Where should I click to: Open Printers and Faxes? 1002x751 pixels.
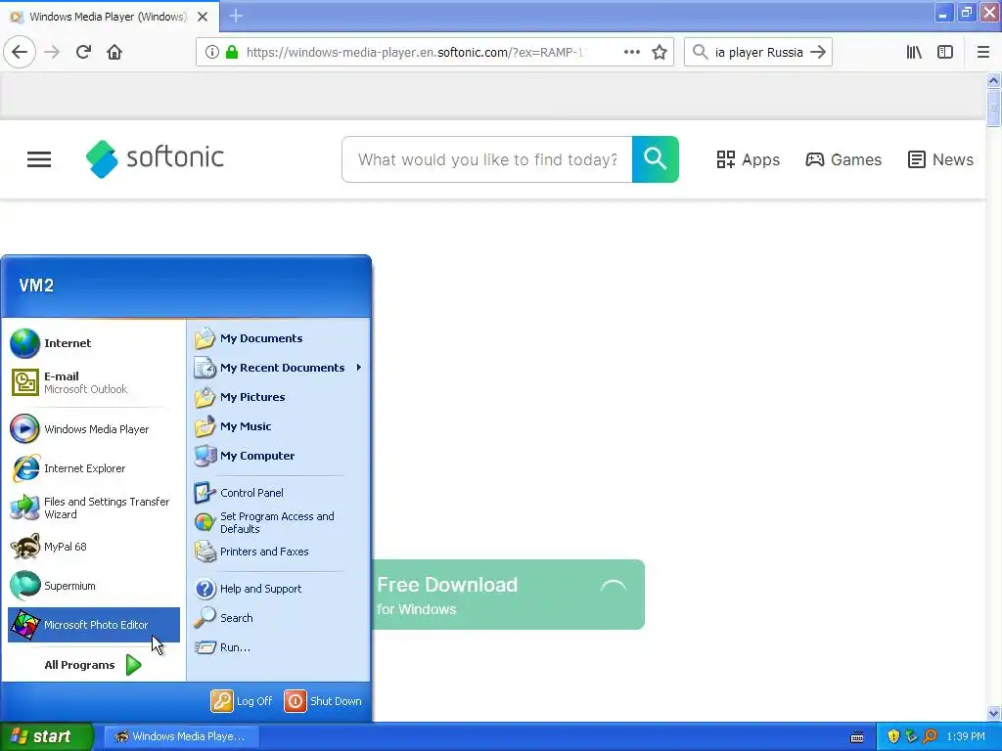(279, 552)
